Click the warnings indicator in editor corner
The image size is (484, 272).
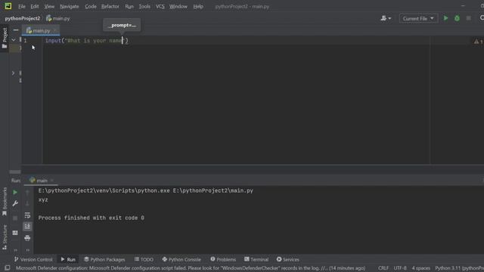click(478, 42)
